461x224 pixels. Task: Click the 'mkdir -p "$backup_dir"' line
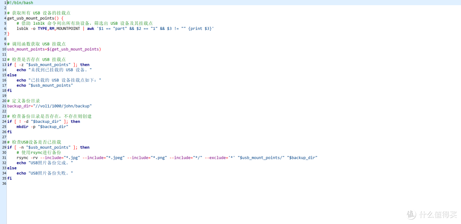pyautogui.click(x=42, y=127)
